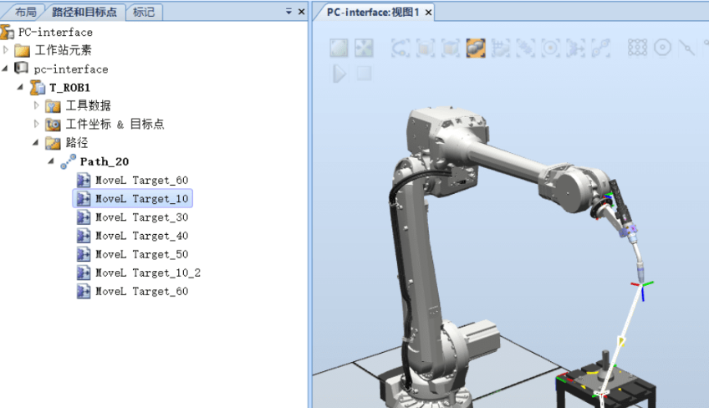Click the view center icon in viewport toolbar
709x408 pixels.
pos(364,48)
